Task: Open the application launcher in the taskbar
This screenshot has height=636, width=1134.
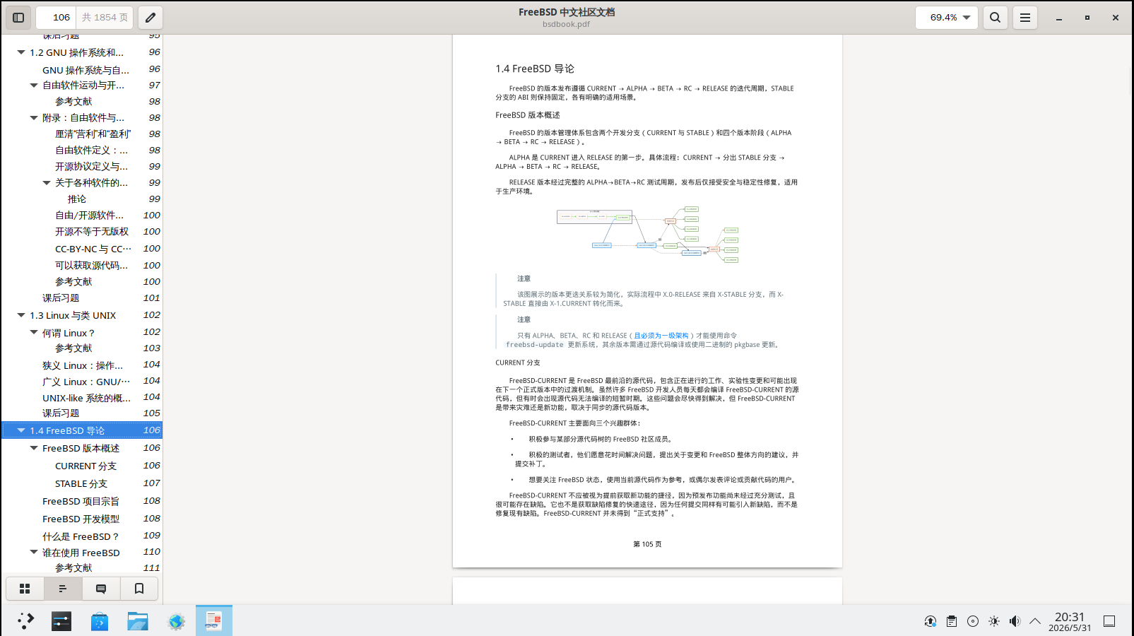Action: (26, 621)
